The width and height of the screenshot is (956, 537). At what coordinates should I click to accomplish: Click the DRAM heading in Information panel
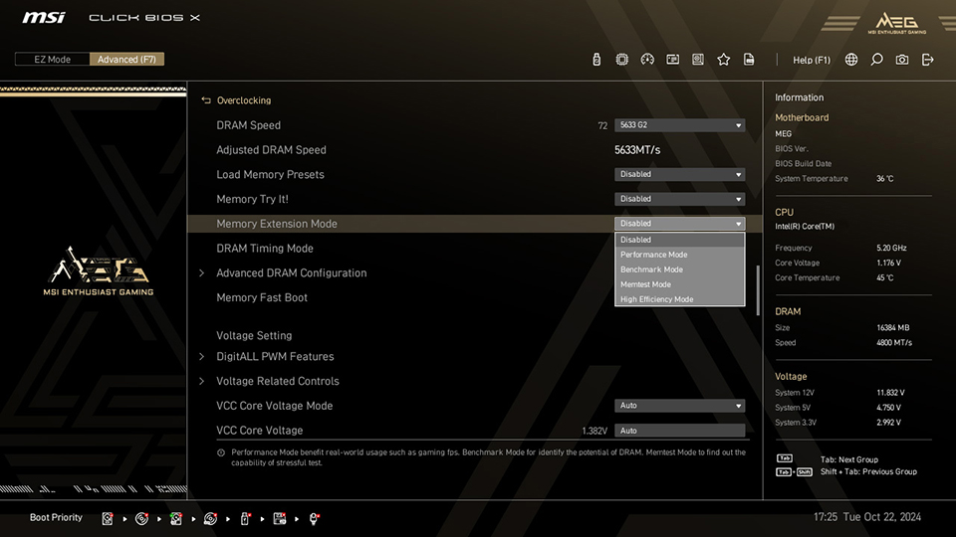788,311
